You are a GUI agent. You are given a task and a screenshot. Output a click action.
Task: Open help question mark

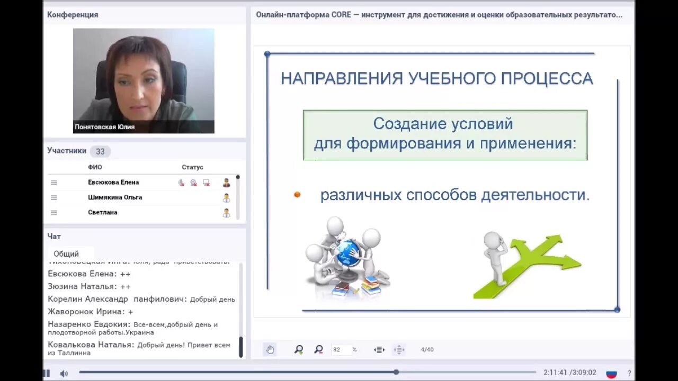click(629, 373)
